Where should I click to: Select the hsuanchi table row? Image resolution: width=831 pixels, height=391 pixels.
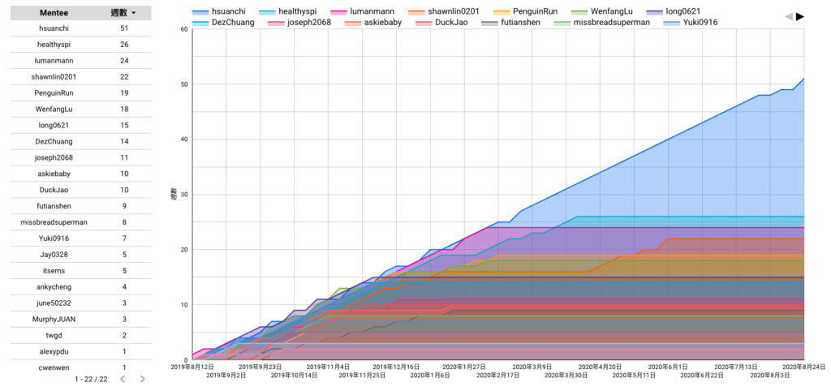pyautogui.click(x=80, y=28)
